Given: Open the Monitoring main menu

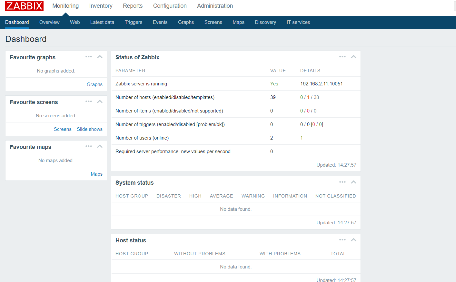Looking at the screenshot, I should click(65, 6).
